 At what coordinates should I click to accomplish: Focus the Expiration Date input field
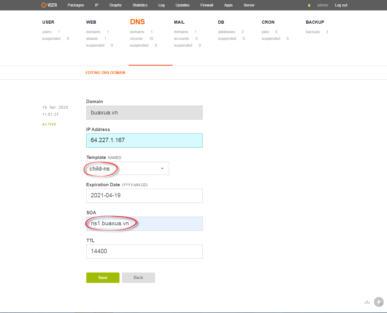tap(144, 196)
